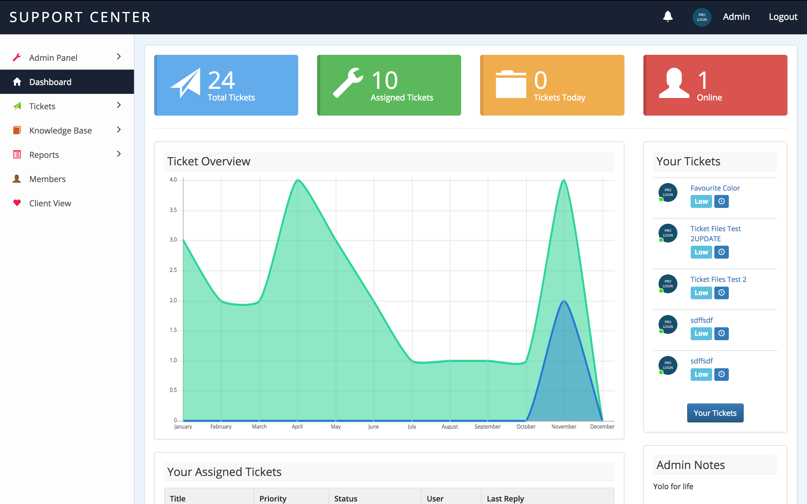Expand the Reports submenu arrow
Screen dimensions: 807x504
(x=119, y=154)
